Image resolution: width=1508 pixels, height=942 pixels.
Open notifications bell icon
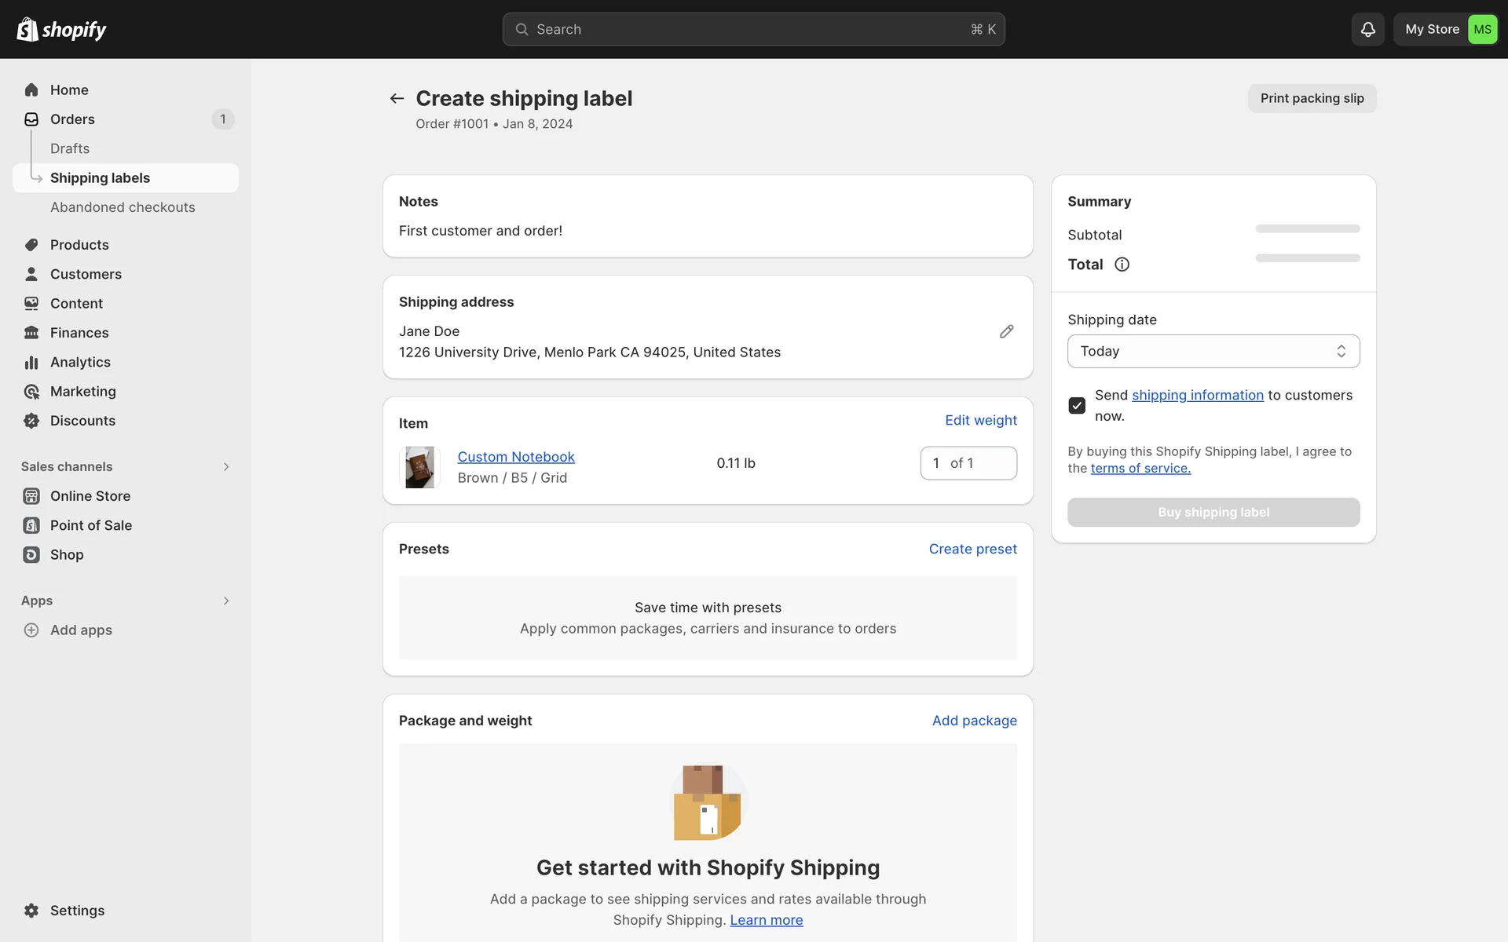tap(1367, 29)
